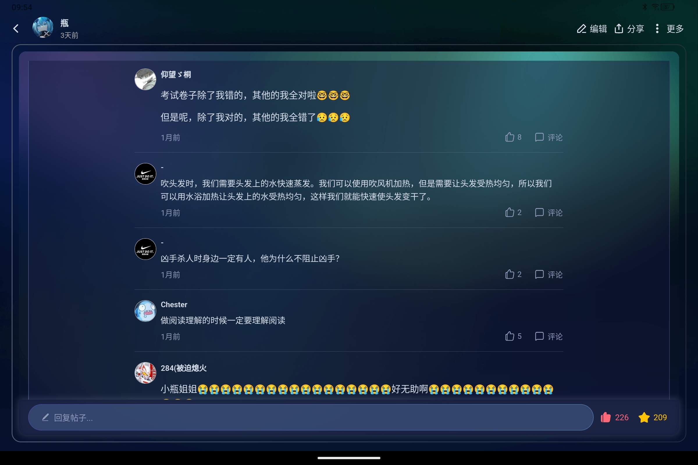View 仰望ゞ桐's profile avatar
Screen dimensions: 698x465
click(x=145, y=79)
